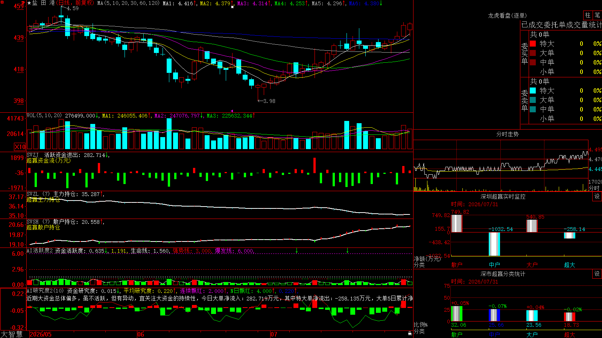Select cyan 特大 sell order swatch
This screenshot has width=602, height=338.
533,91
